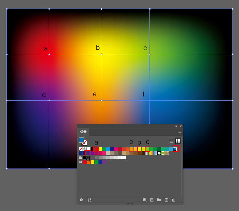Click the panel bottom resize grip handle
Screen dimensions: 239x211
(x=130, y=204)
